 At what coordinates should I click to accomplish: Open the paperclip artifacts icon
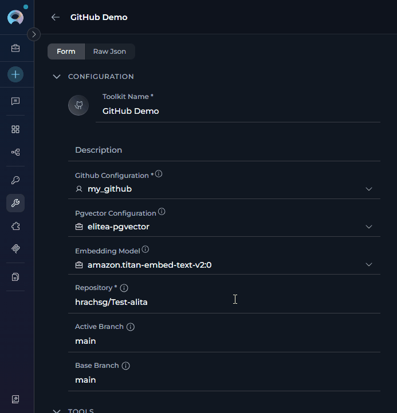pos(15,249)
